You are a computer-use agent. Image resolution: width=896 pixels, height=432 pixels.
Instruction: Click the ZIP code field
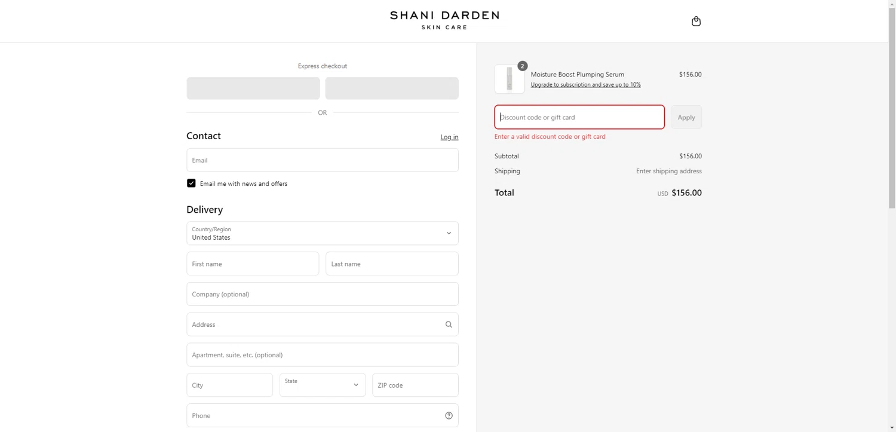pos(415,385)
